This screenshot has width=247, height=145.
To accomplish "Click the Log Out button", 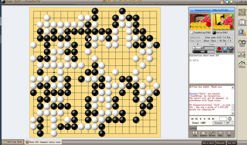I will (232, 143).
